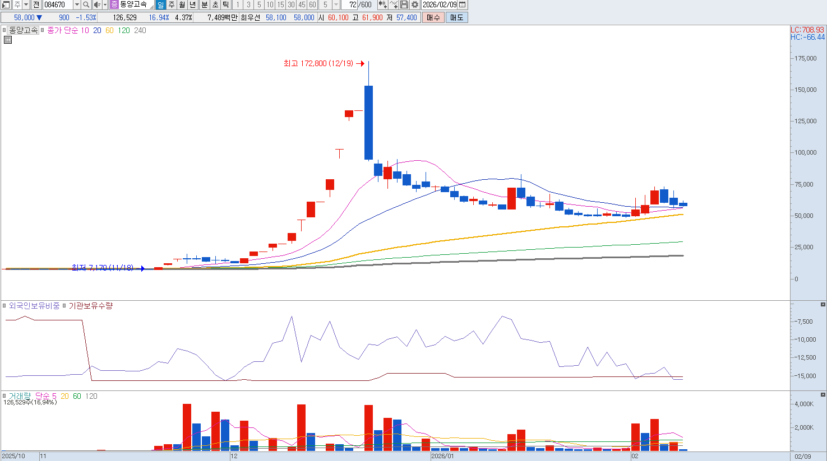Image resolution: width=827 pixels, height=461 pixels.
Task: Toggle the 월 (monthly) period button
Action: click(x=182, y=4)
